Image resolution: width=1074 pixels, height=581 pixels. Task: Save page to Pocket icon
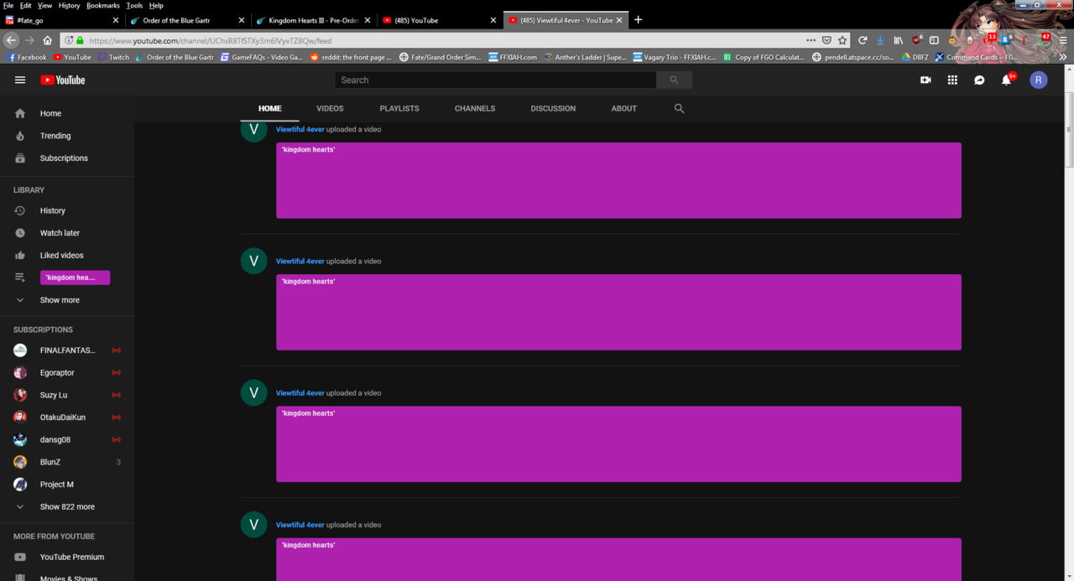(826, 40)
